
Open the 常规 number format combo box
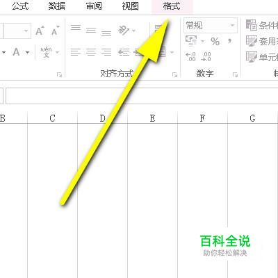tap(211, 25)
